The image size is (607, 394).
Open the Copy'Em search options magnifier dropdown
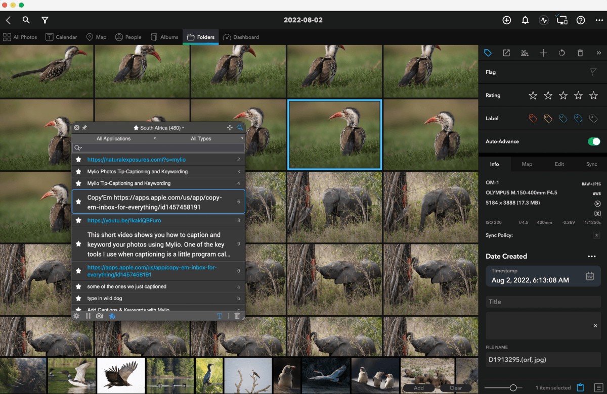coord(78,147)
